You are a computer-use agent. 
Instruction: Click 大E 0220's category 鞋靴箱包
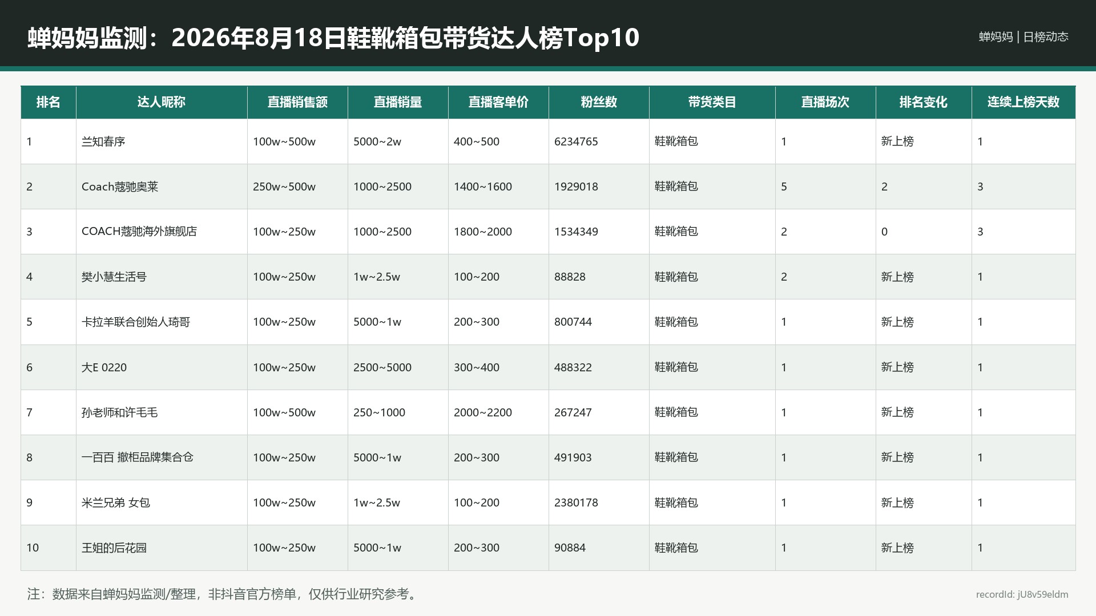676,367
